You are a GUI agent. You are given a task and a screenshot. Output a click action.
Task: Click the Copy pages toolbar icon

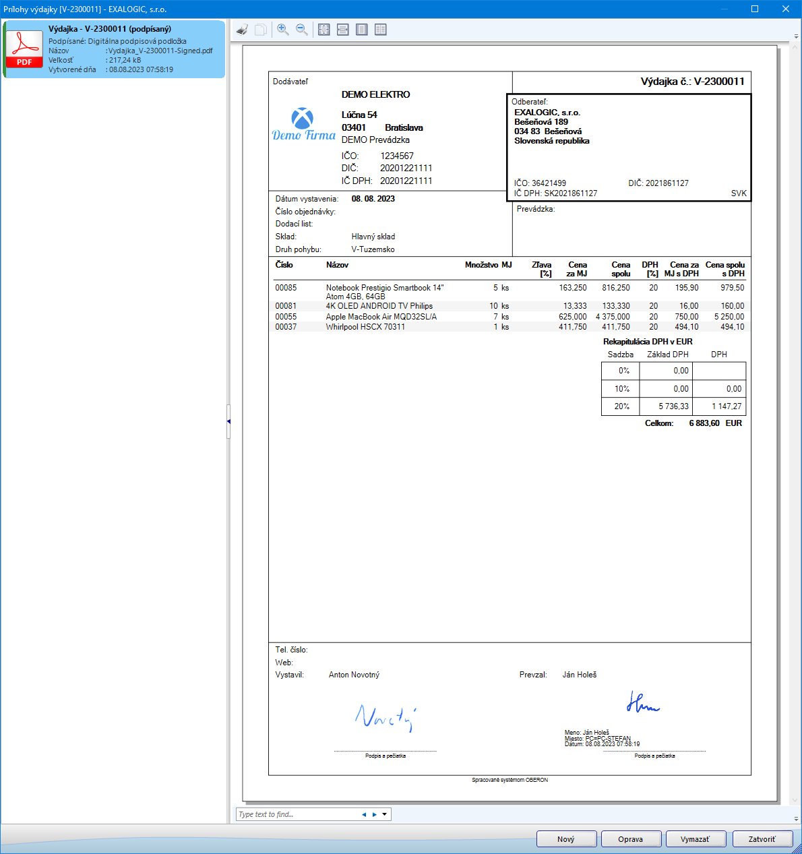(x=261, y=30)
